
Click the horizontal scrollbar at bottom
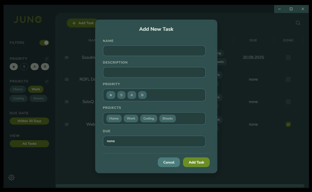(180, 186)
